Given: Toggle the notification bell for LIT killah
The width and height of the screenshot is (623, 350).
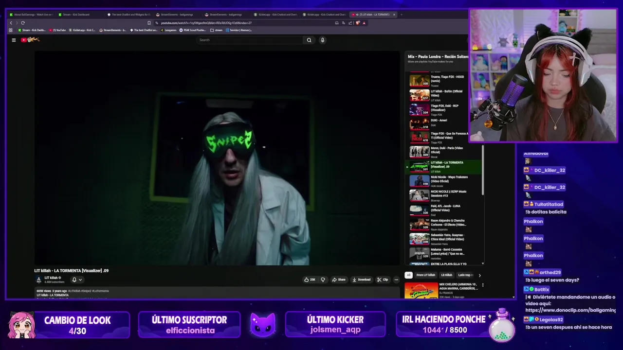Looking at the screenshot, I should click(x=74, y=280).
